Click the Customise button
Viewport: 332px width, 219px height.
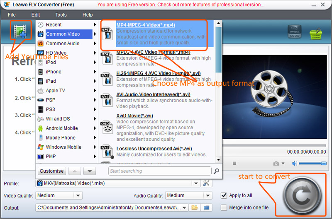pos(51,171)
